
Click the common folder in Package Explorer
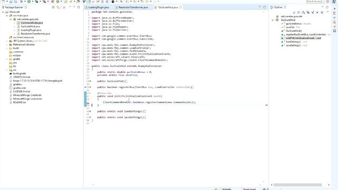click(x=18, y=52)
